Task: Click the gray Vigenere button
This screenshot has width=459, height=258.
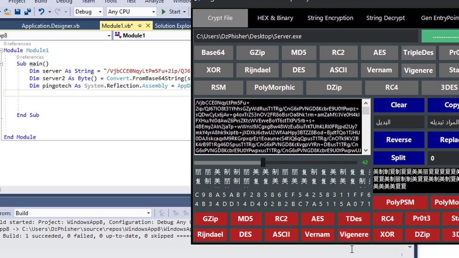Action: click(x=418, y=70)
